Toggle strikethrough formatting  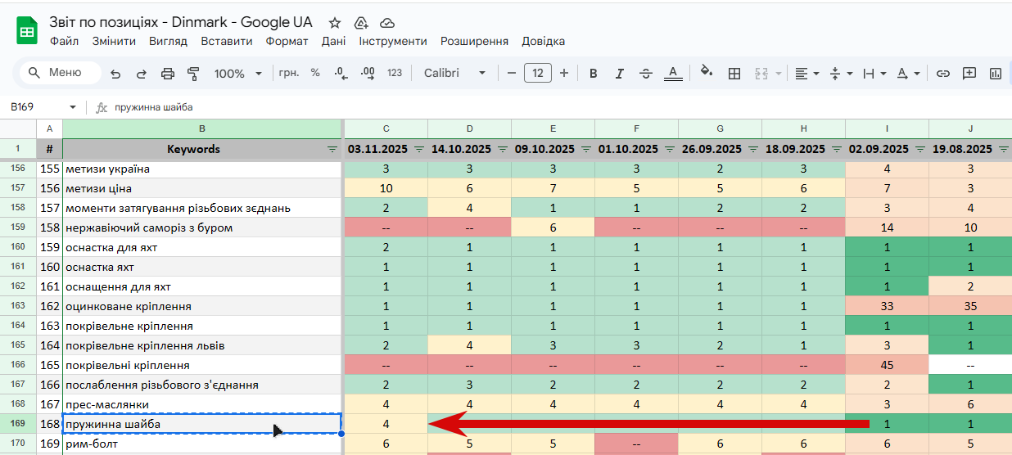point(646,74)
